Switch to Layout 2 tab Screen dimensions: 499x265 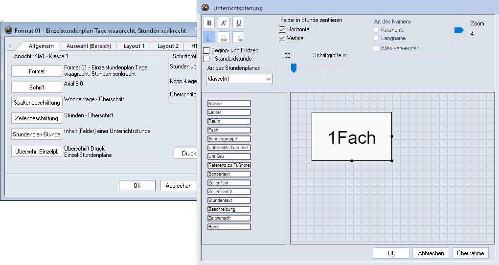tap(168, 46)
